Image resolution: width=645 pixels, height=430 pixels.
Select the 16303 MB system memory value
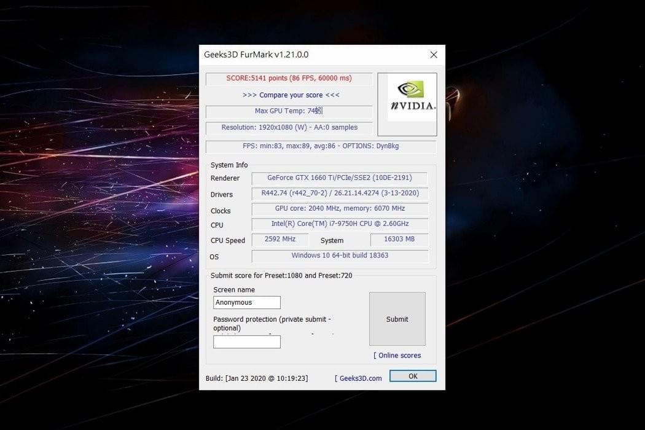point(399,239)
